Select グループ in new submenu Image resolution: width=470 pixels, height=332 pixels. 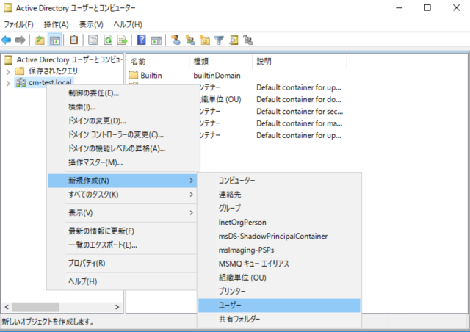click(279, 209)
